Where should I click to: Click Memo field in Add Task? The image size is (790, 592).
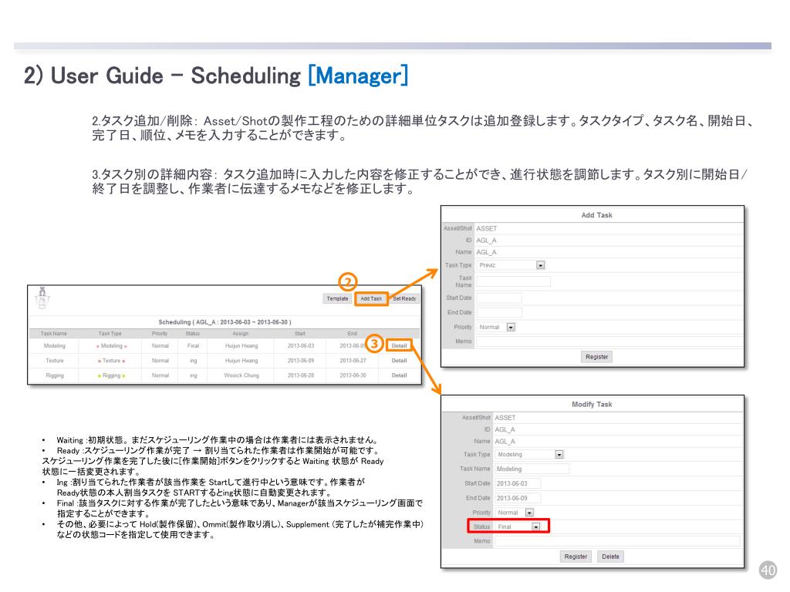click(609, 341)
